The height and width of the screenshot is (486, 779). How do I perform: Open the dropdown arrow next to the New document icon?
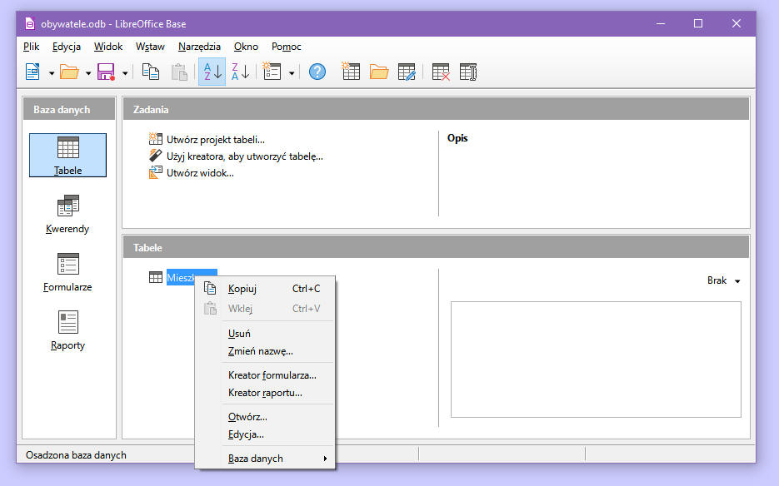52,73
